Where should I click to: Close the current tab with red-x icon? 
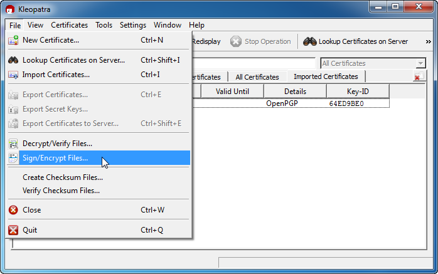coord(419,76)
